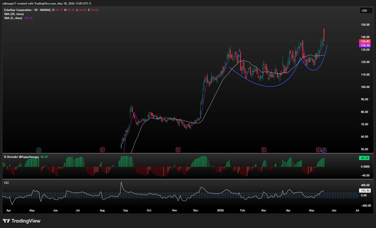Click the 80.00 price axis label
The height and width of the screenshot is (228, 376).
tap(365, 112)
